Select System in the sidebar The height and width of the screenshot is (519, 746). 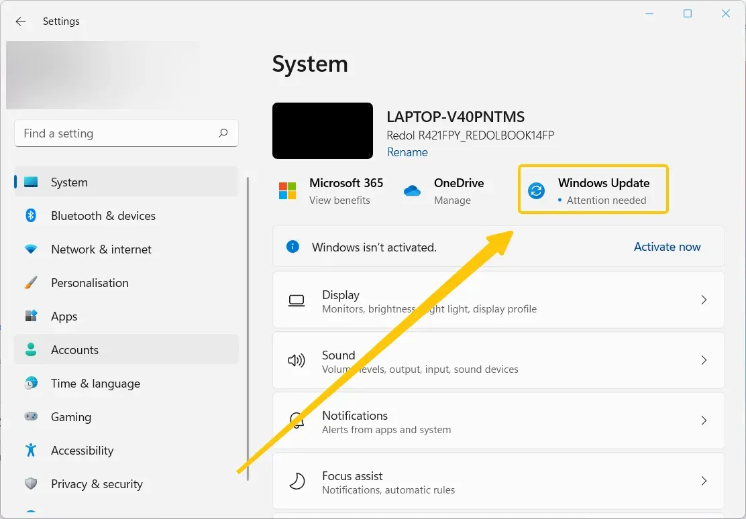coord(126,182)
